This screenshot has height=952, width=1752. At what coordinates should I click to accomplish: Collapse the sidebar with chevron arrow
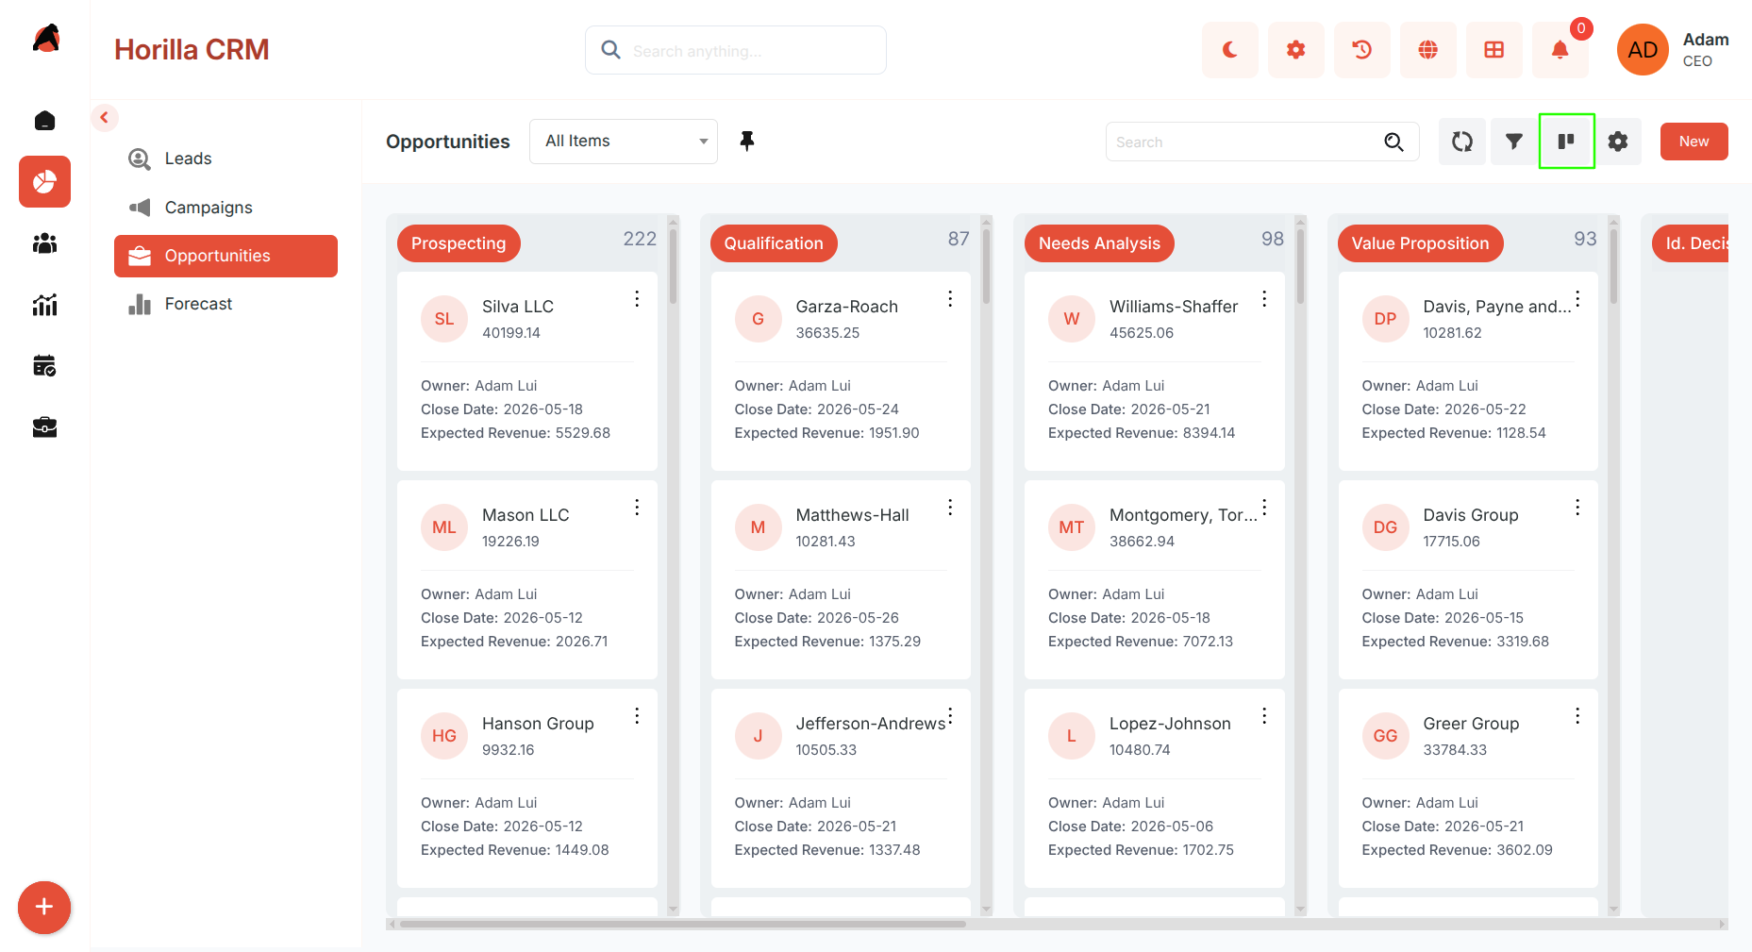tap(105, 118)
